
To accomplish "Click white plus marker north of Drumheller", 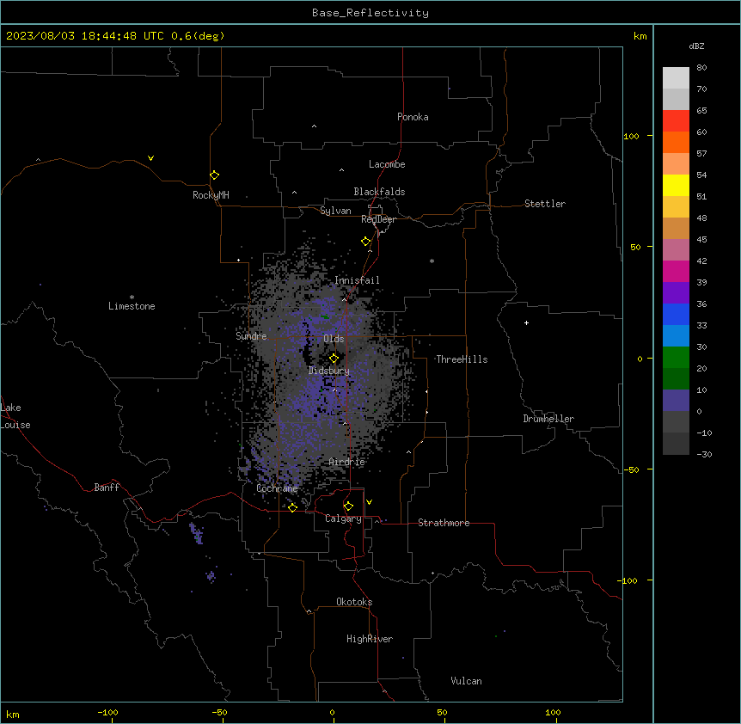I will 526,322.
